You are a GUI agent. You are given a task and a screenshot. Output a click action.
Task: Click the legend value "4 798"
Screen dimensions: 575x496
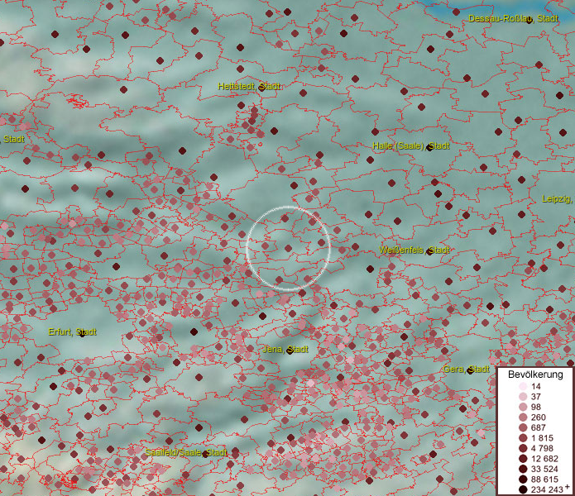[542, 448]
